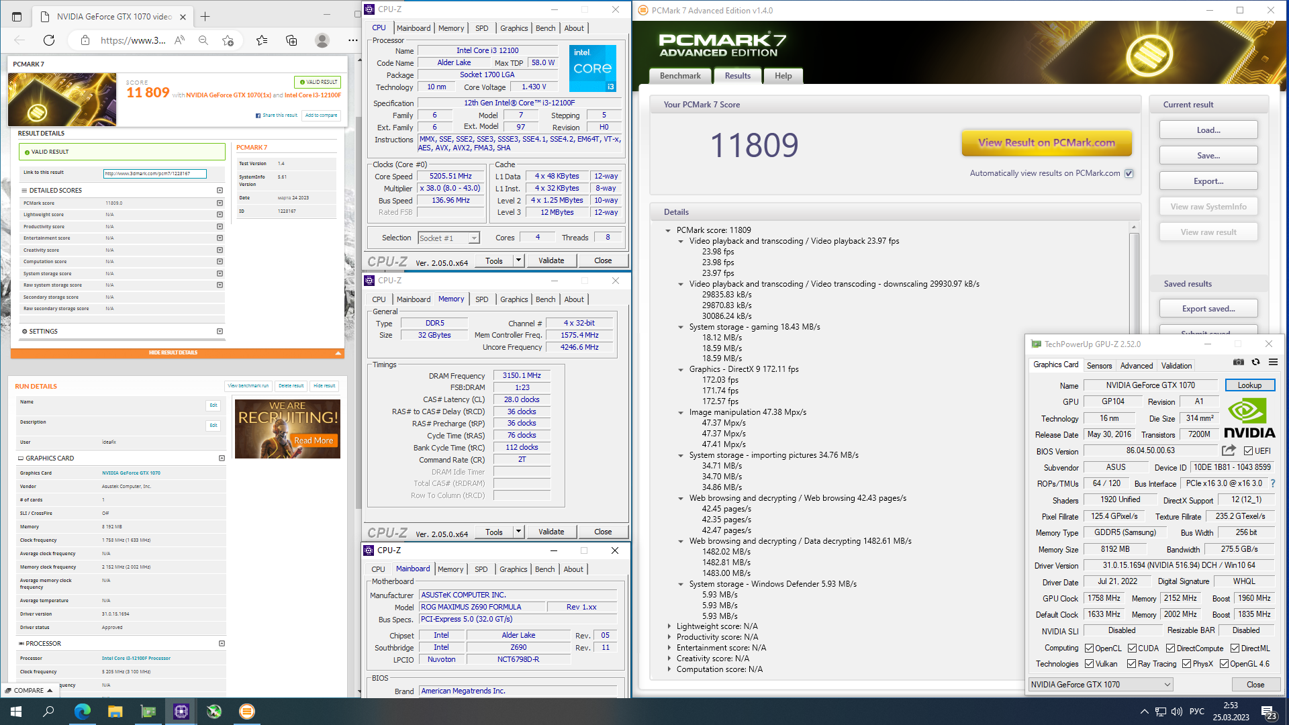
Task: Toggle automatically view results on PCMark.com checkbox
Action: point(1129,173)
